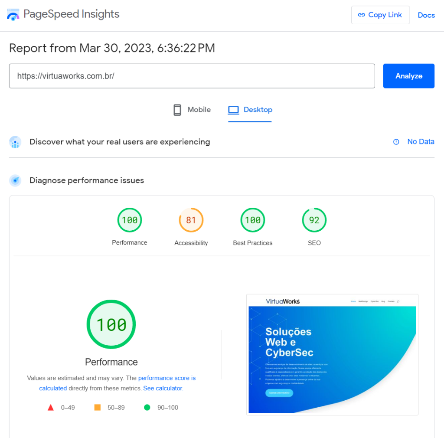Open the Docs link
This screenshot has height=438, width=444.
pyautogui.click(x=426, y=15)
